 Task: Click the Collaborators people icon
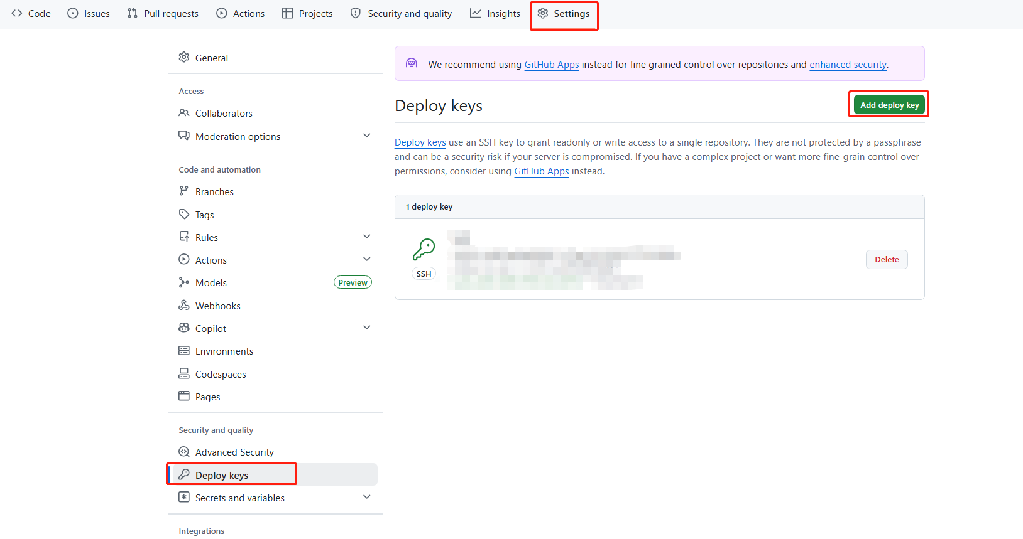(183, 113)
